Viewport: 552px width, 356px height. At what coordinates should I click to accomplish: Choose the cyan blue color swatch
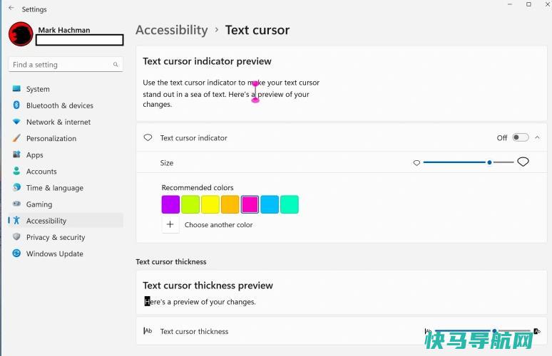[270, 204]
